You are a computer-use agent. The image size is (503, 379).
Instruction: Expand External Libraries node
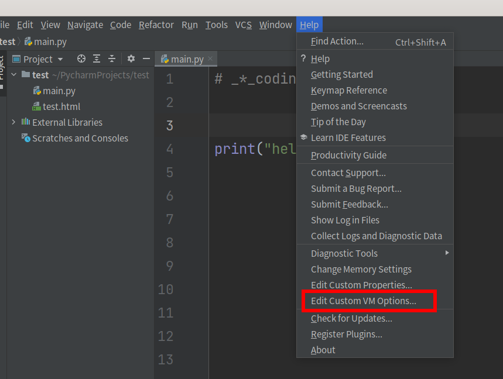point(13,122)
